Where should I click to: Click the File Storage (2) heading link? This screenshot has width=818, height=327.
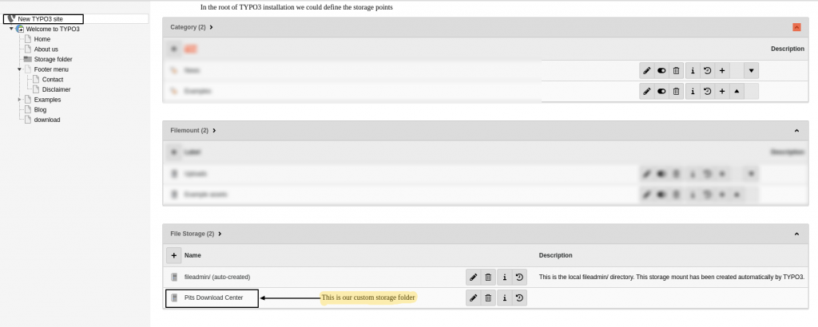click(192, 234)
